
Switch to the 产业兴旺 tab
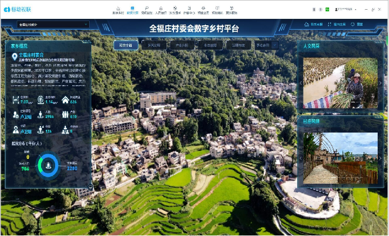(182, 45)
